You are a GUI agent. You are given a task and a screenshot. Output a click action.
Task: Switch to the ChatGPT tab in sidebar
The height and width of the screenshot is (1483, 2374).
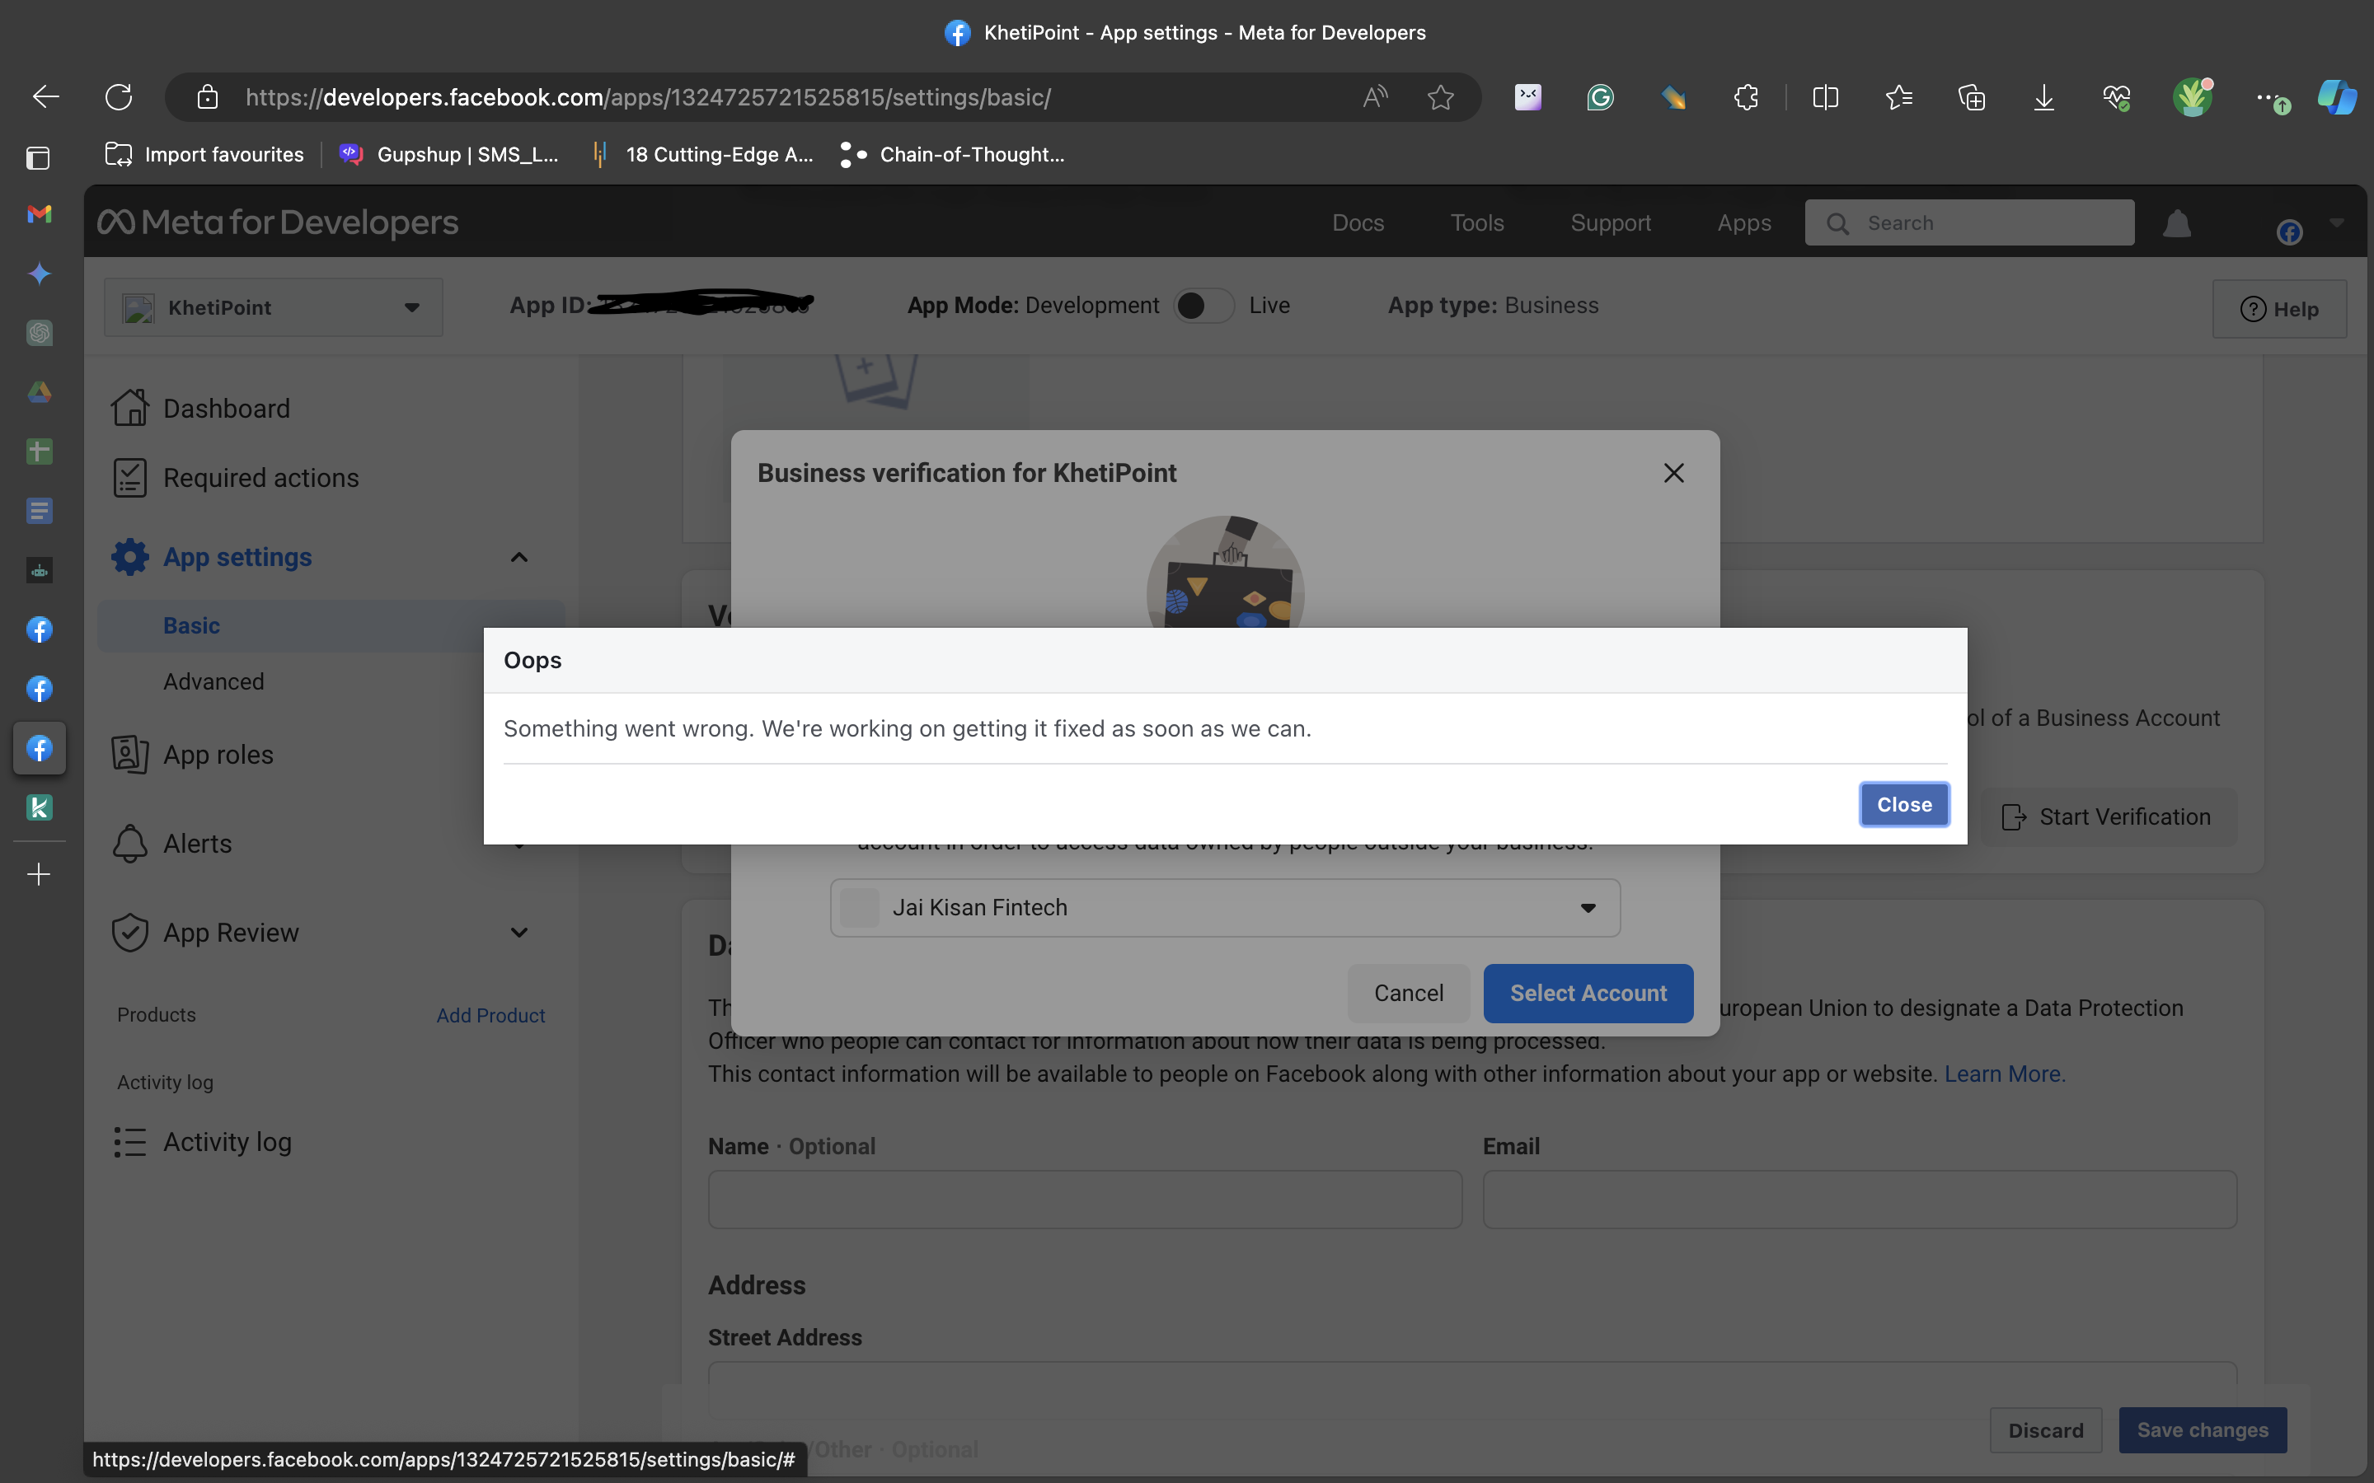pyautogui.click(x=40, y=333)
